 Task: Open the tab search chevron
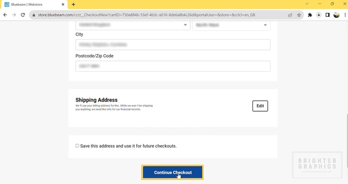[307, 4]
